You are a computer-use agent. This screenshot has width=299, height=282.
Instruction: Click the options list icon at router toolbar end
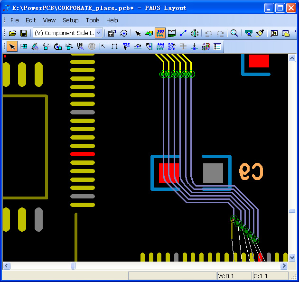tap(217, 46)
